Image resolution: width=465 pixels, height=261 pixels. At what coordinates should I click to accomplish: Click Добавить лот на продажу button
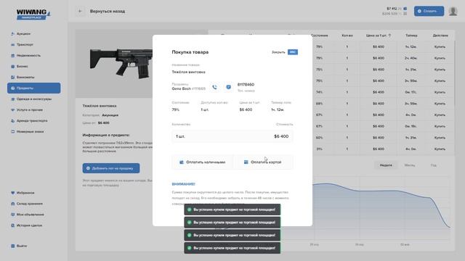point(111,168)
